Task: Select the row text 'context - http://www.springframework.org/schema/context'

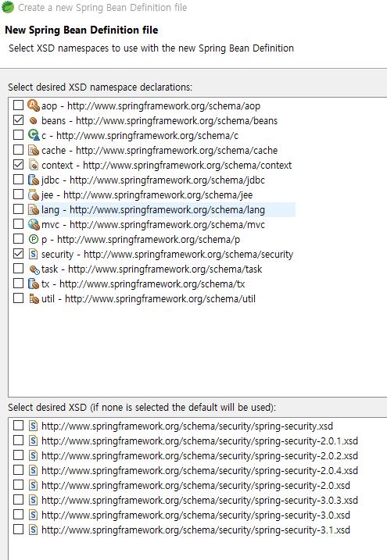Action: pos(167,166)
